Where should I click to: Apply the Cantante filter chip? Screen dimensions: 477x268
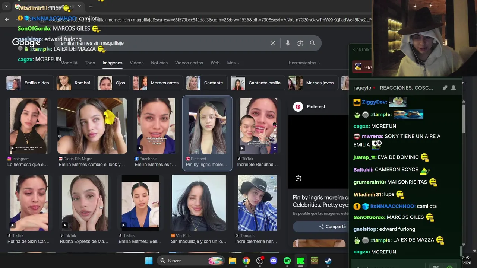click(207, 83)
